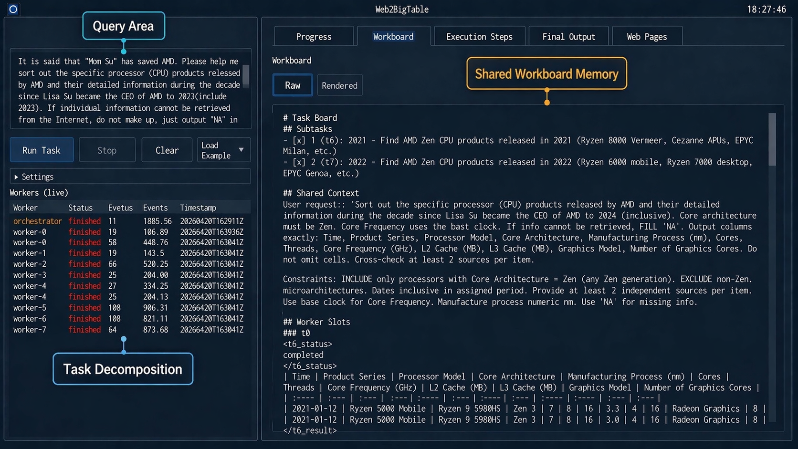Clear the query with Clear button
Viewport: 798px width, 449px height.
(x=167, y=150)
